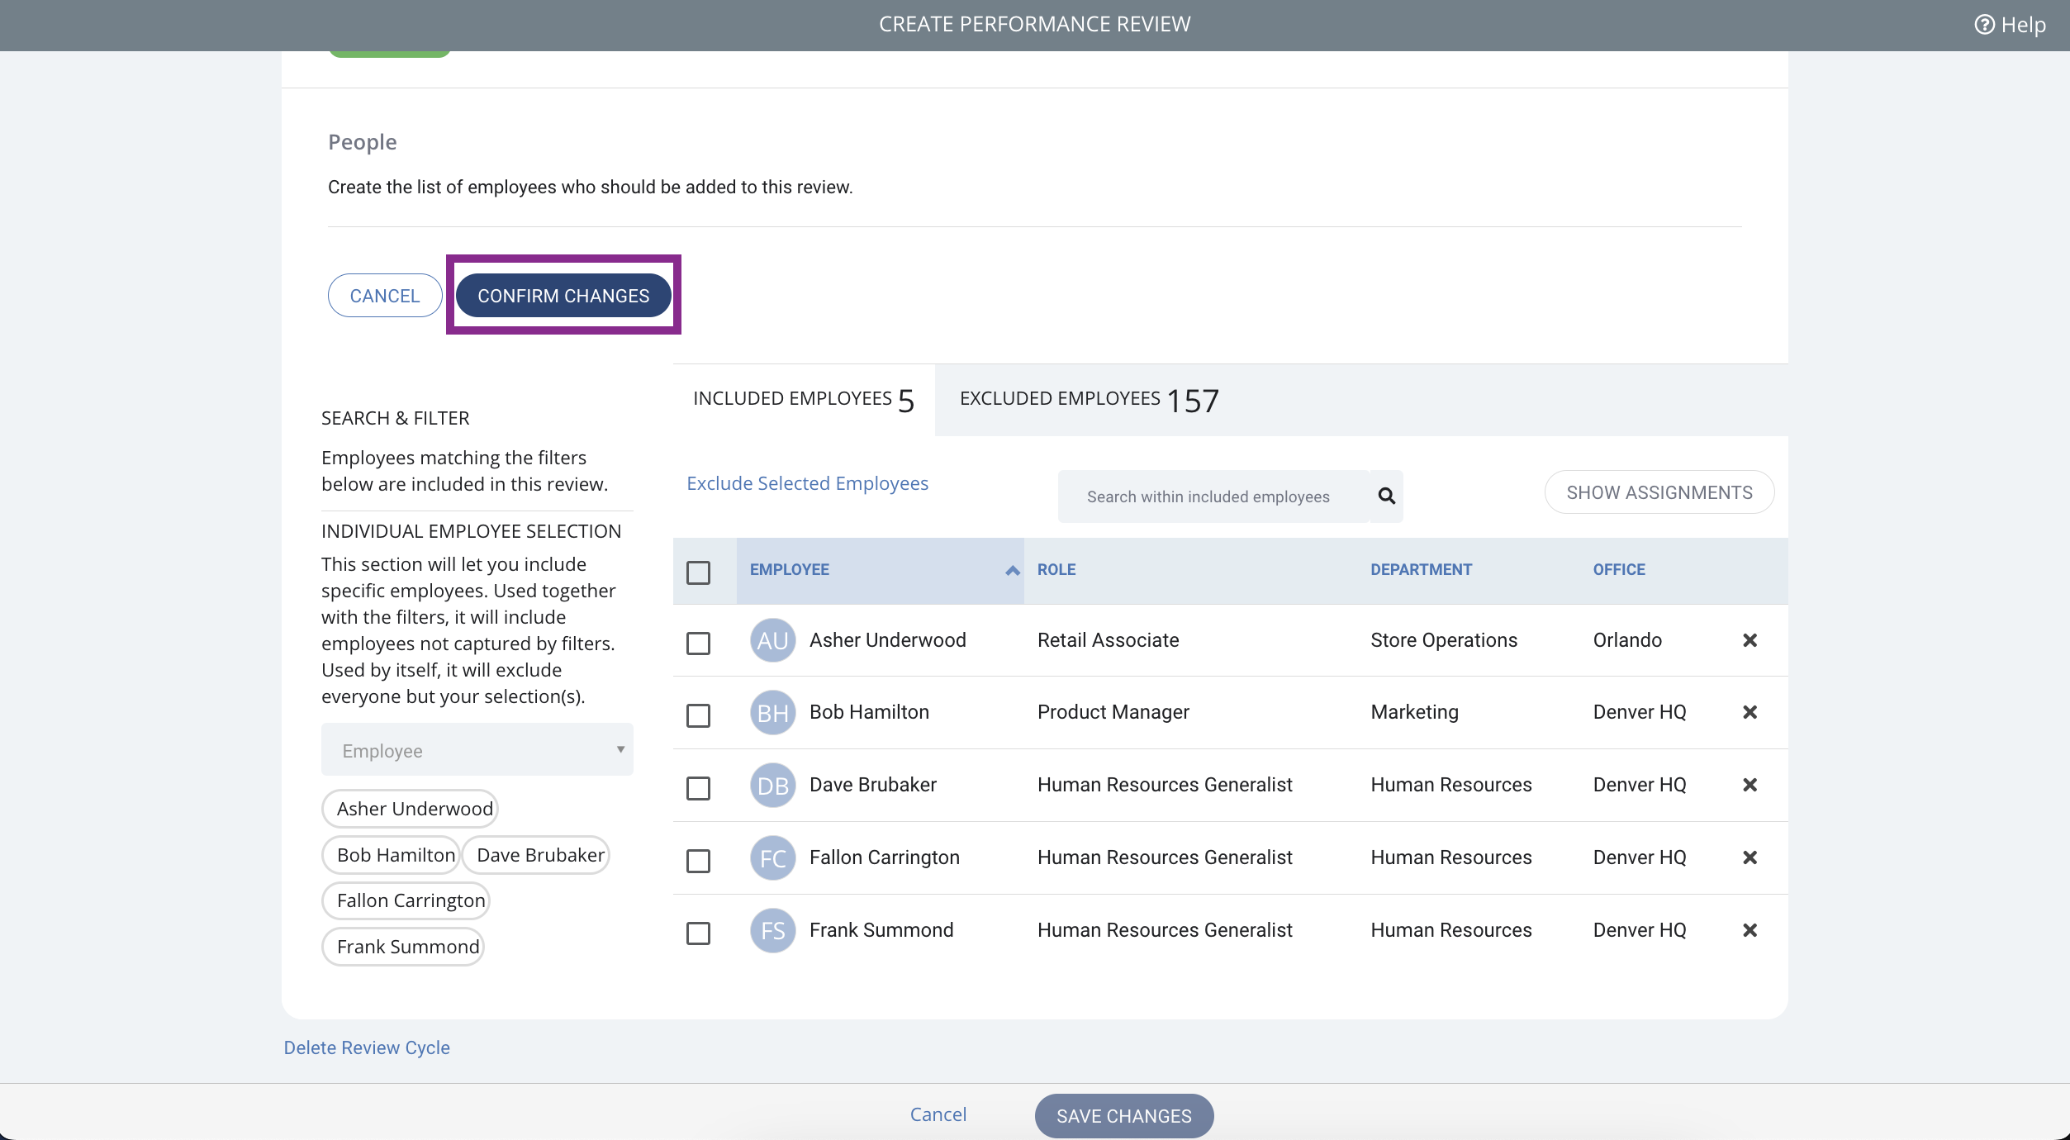Click Exclude Selected Employees link
Image resolution: width=2070 pixels, height=1140 pixels.
[x=807, y=483]
